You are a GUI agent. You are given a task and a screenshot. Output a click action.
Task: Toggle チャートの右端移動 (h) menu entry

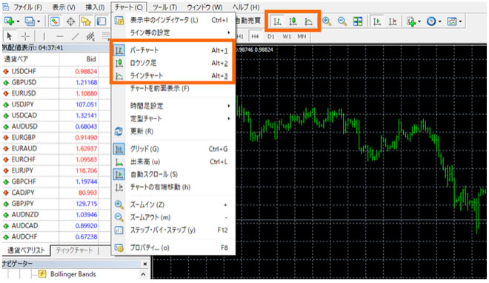[173, 187]
